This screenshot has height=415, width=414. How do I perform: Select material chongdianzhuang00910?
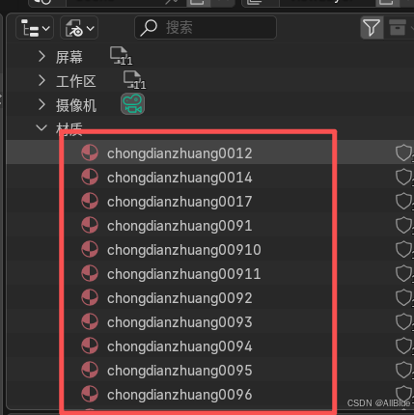[184, 250]
